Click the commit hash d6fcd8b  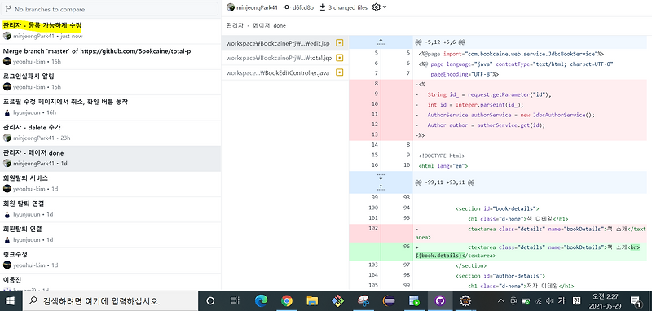tap(298, 7)
